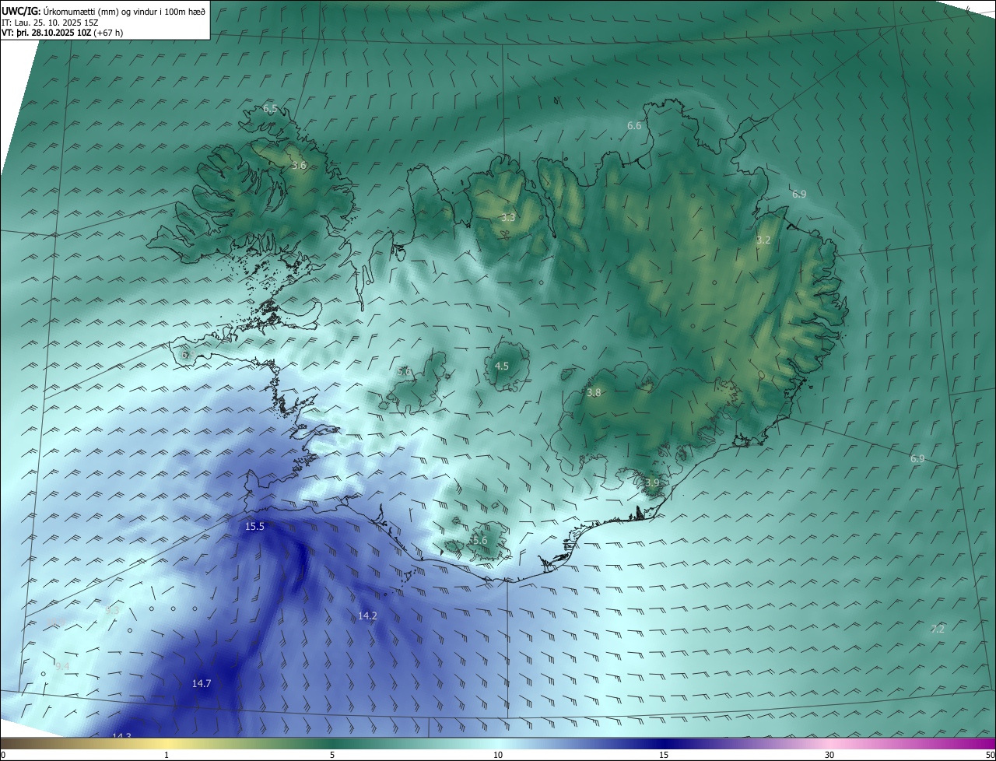Click the 6.6 value off the north coast

click(634, 126)
